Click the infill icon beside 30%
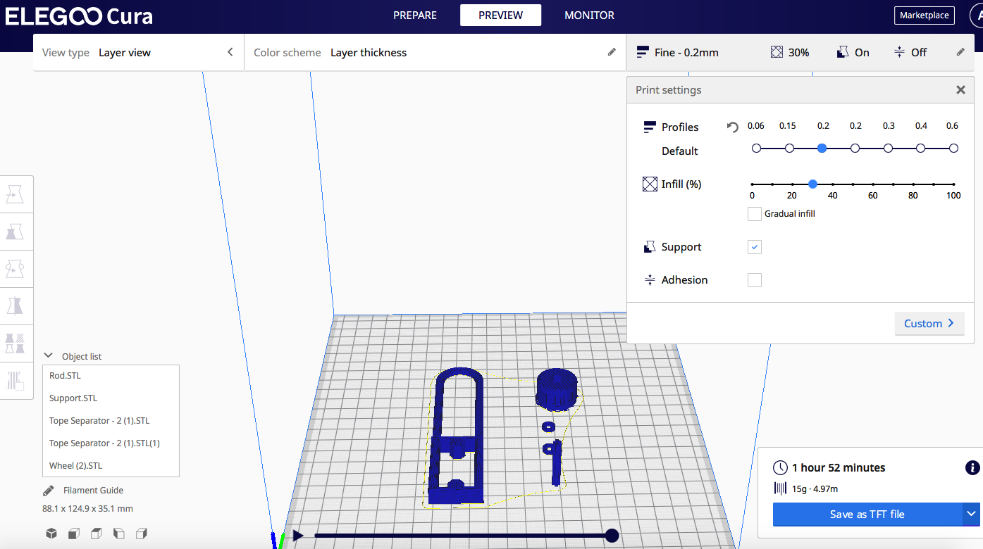Screen dimensions: 983x549 coord(777,52)
